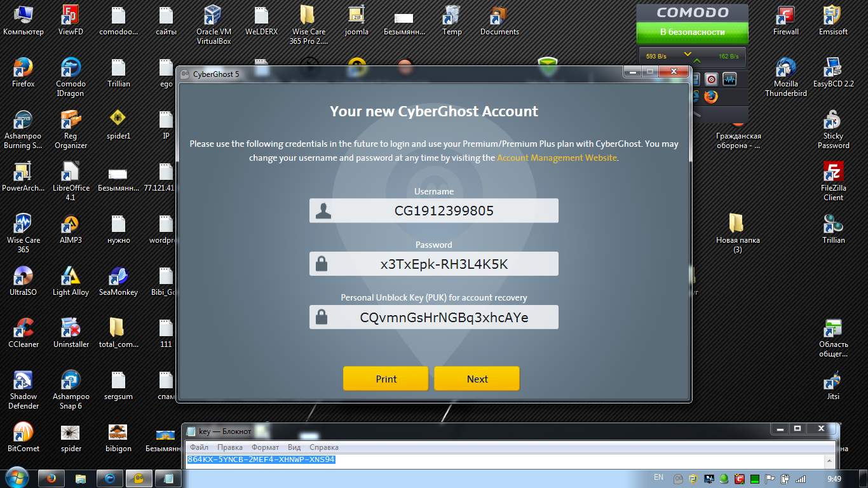Screen dimensions: 868x488
Task: Open the Вид menu in Notepad
Action: 294,447
